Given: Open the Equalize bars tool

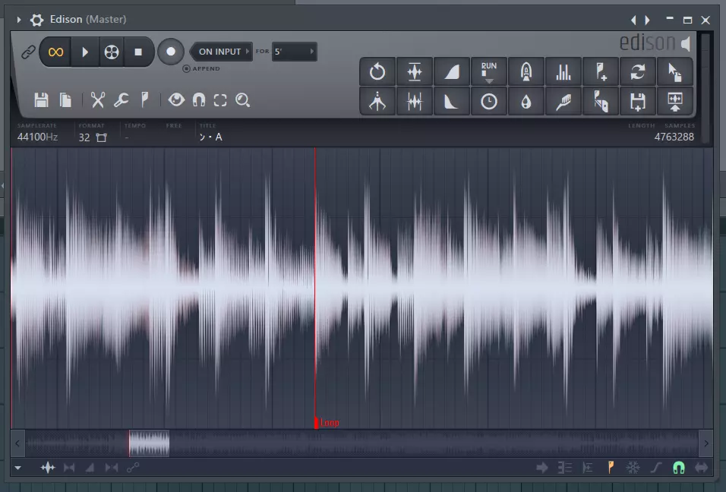Looking at the screenshot, I should [563, 71].
